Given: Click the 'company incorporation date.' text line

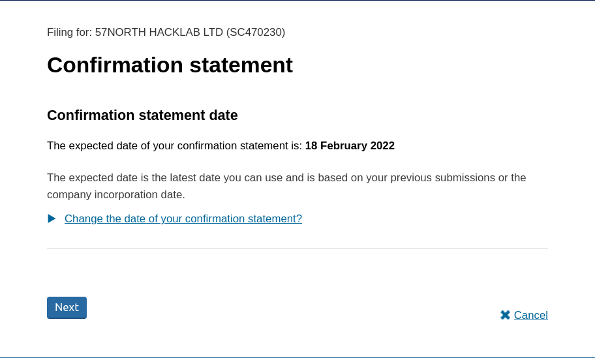Looking at the screenshot, I should (x=116, y=195).
